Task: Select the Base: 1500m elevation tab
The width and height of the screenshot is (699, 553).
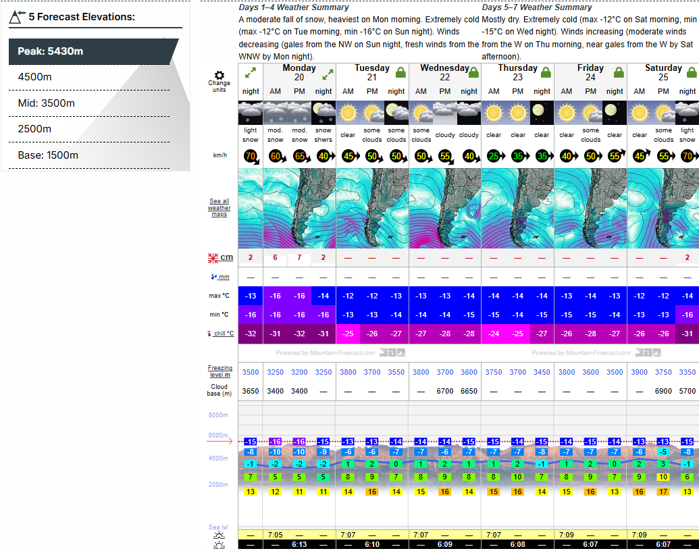Action: point(89,155)
